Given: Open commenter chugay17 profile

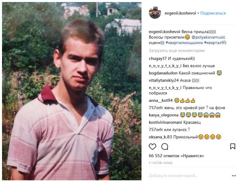Looking at the screenshot, I should click(158, 59).
